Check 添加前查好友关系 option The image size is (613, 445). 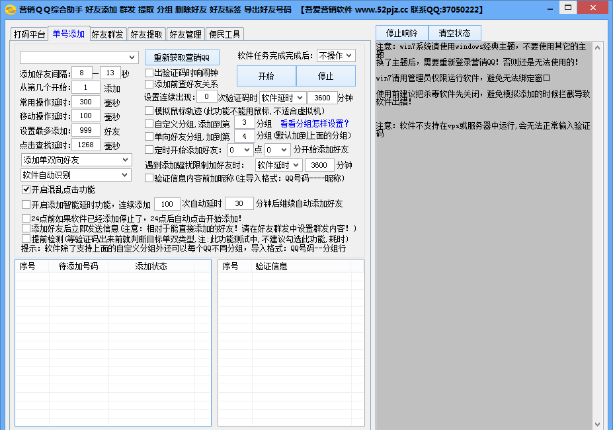pyautogui.click(x=149, y=84)
